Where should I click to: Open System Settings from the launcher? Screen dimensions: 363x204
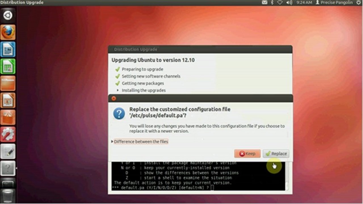8,134
